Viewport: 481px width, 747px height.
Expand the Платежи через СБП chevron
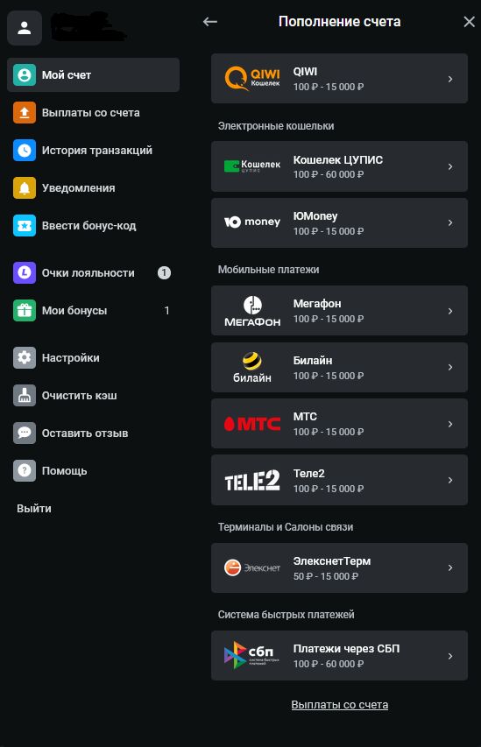click(x=450, y=656)
